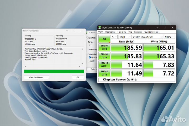Click the H2testw v1.4 log line
Viewport: 189px width, 126px height.
point(30,60)
